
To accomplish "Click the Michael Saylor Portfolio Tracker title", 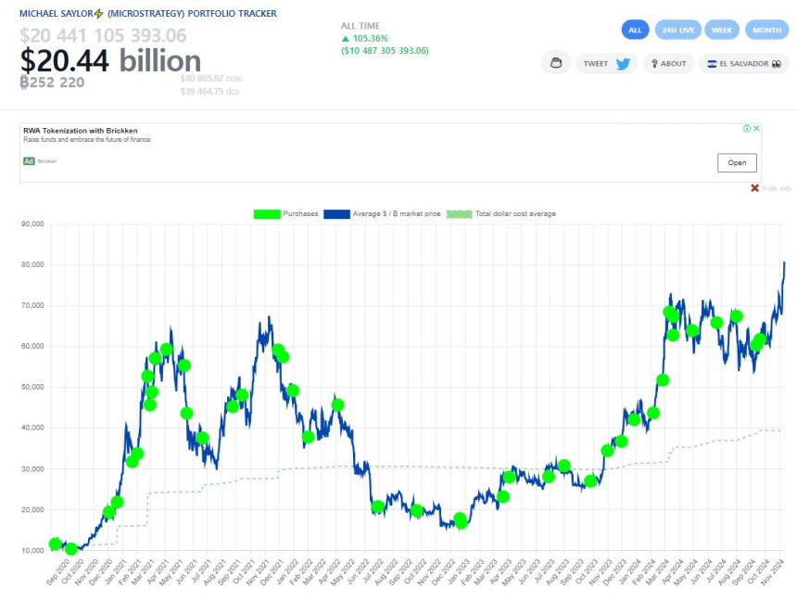I will click(x=147, y=14).
